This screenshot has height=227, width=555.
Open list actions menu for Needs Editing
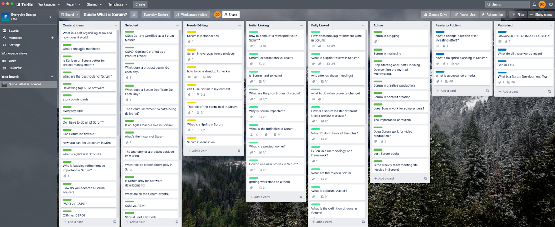tap(239, 25)
